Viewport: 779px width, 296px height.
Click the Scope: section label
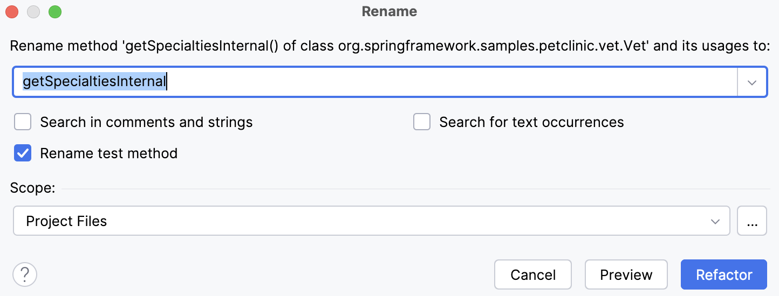coord(32,188)
